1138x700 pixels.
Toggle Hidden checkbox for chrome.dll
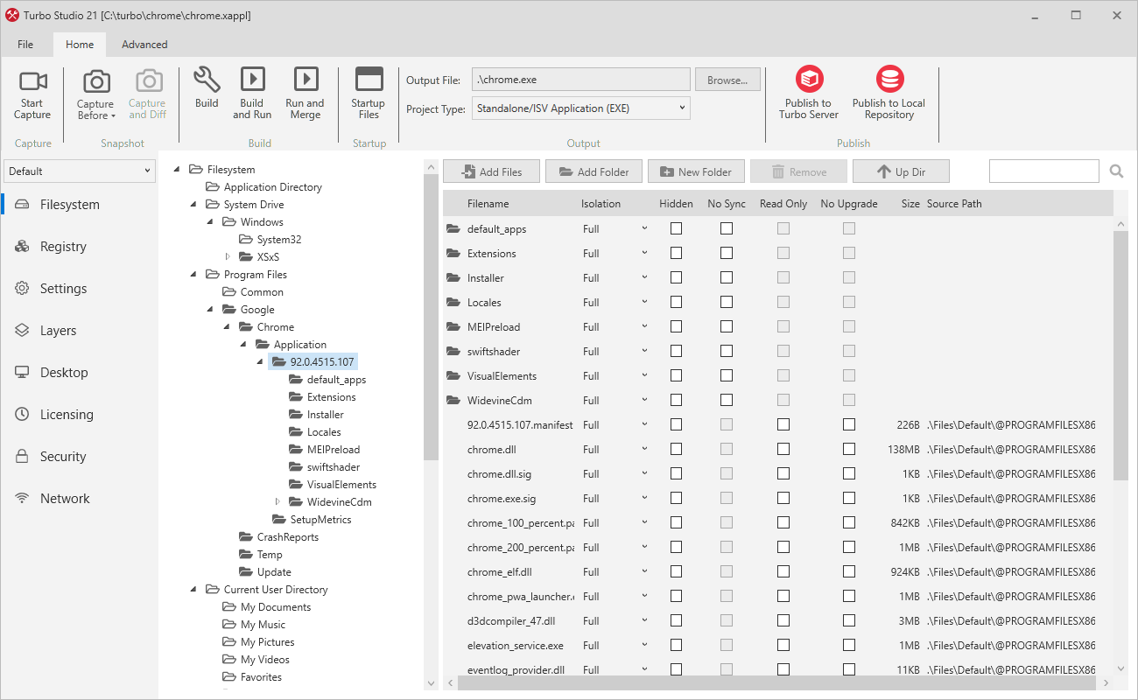point(676,449)
